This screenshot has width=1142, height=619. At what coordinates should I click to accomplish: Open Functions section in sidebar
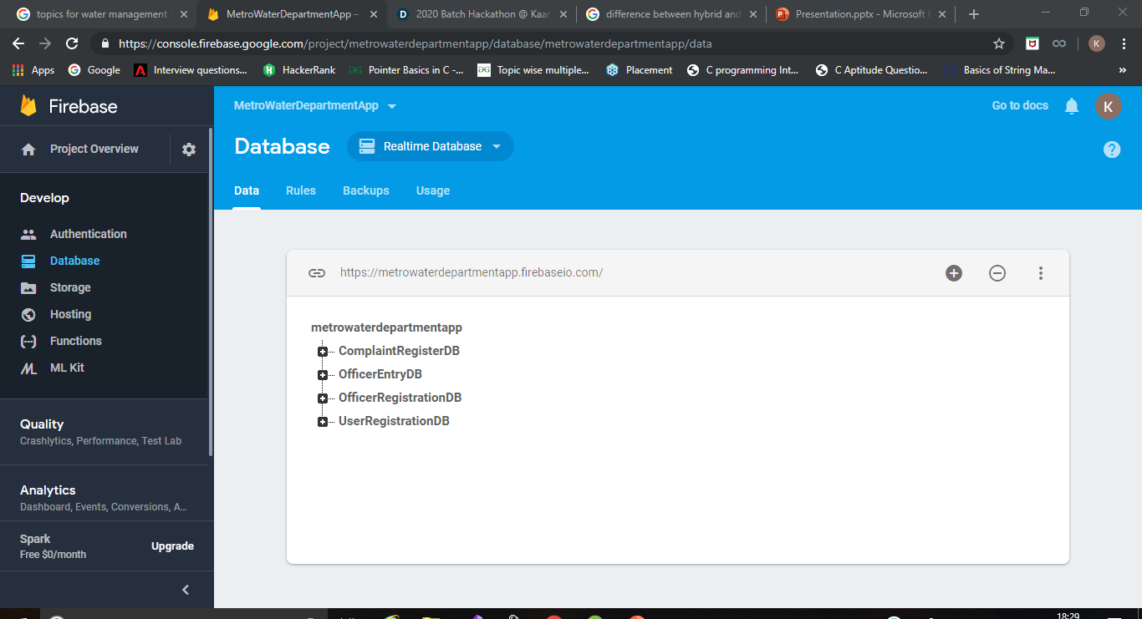click(x=75, y=341)
